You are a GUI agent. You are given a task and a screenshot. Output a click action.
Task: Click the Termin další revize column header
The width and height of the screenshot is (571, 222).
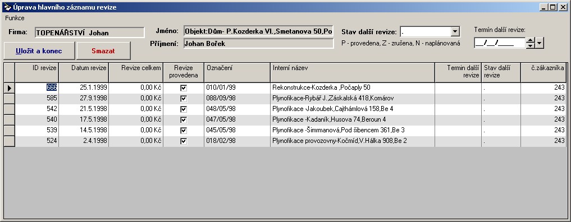(x=458, y=72)
